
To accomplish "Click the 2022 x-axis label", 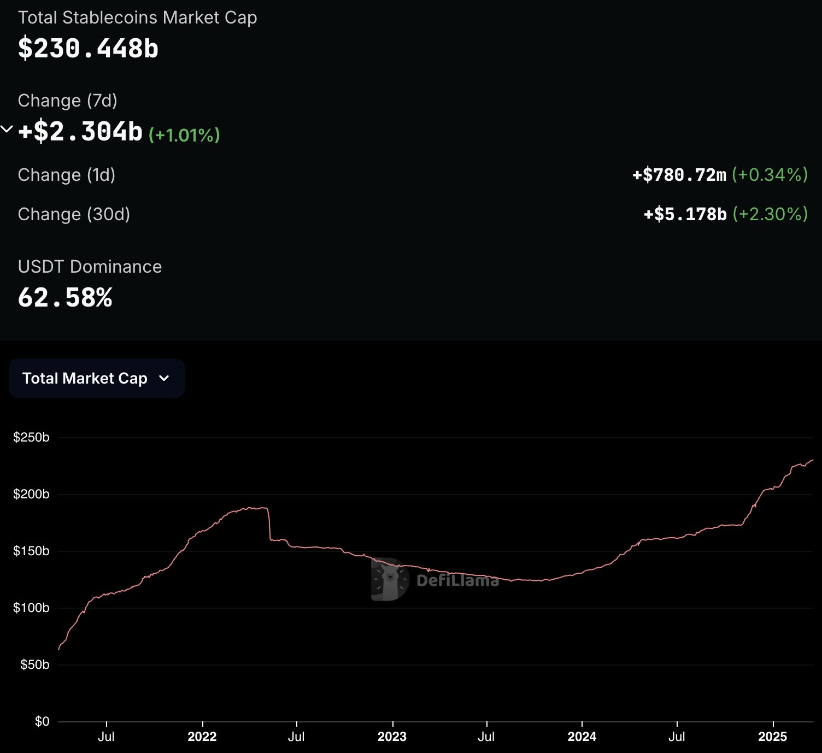I will pyautogui.click(x=202, y=737).
